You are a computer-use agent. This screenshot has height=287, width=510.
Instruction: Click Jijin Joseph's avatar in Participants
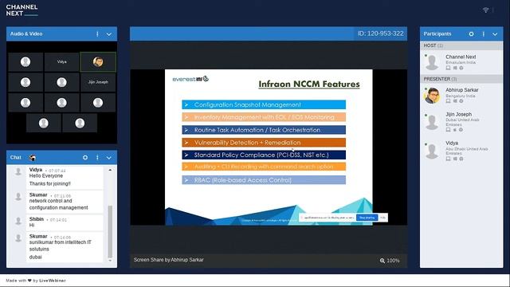432,122
